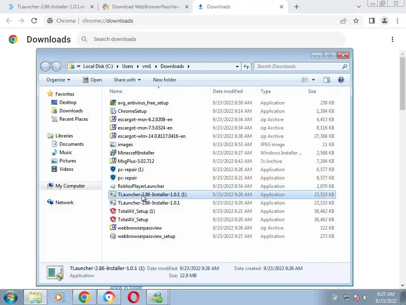406x305 pixels.
Task: Click the ChromeSetup file icon
Action: [x=113, y=111]
